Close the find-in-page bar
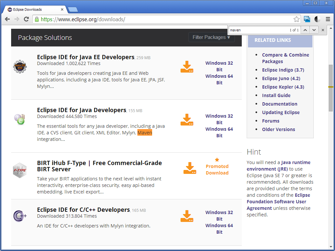This screenshot has height=251, width=335. [323, 30]
